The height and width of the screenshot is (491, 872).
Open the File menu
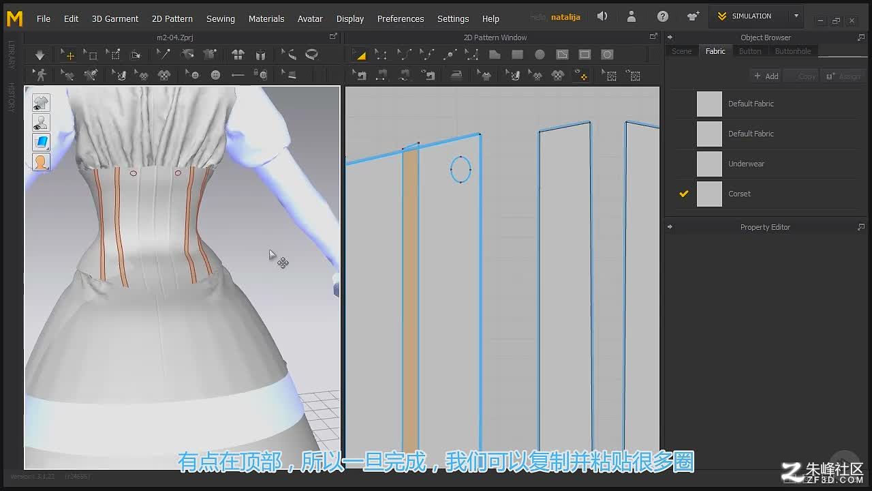44,18
